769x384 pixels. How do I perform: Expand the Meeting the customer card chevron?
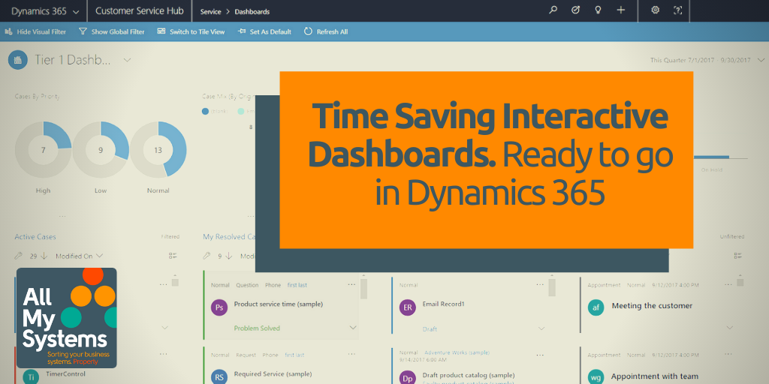coord(730,327)
